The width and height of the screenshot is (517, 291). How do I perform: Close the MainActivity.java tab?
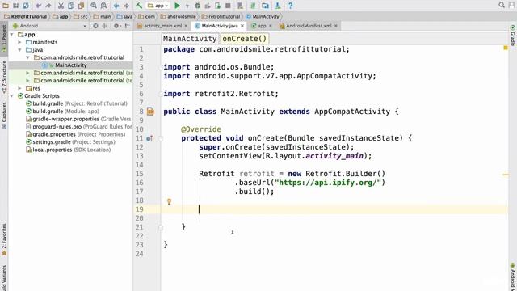tap(242, 26)
